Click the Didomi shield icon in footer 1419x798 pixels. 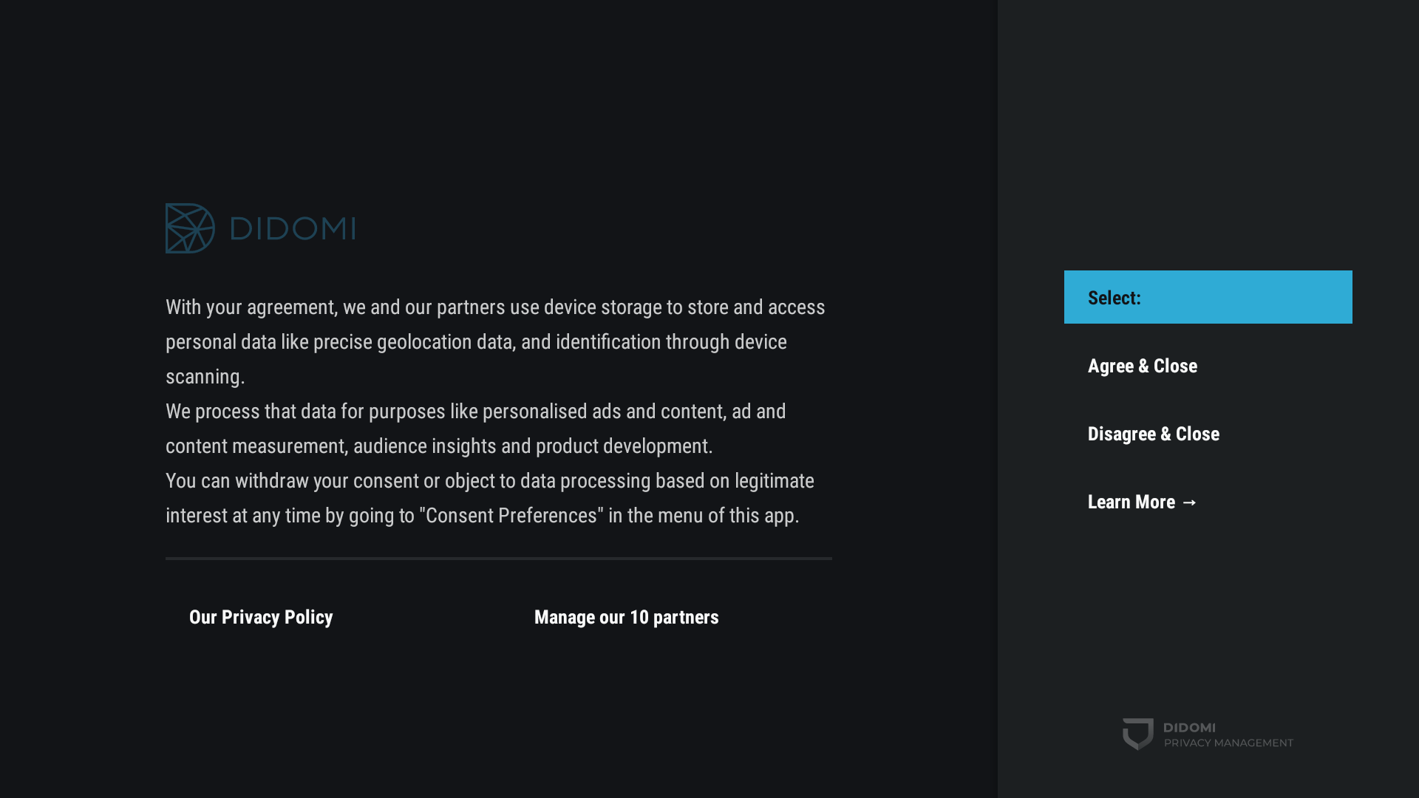point(1137,734)
